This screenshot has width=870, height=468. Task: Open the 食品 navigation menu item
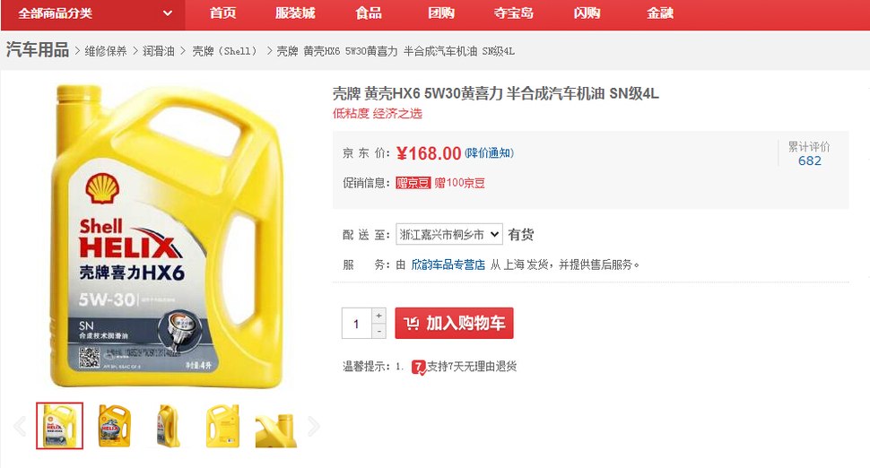click(x=369, y=13)
